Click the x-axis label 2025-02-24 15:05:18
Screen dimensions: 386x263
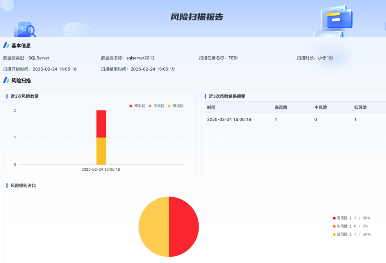101,169
